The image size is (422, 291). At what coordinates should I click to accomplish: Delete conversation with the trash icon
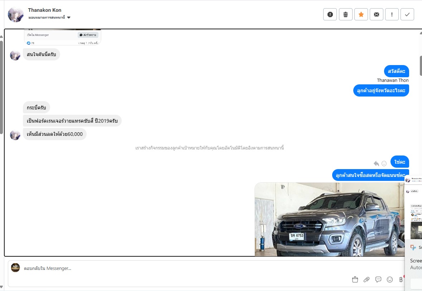tap(345, 14)
